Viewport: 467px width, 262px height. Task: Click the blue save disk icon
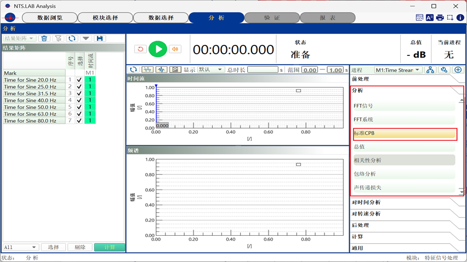[99, 38]
